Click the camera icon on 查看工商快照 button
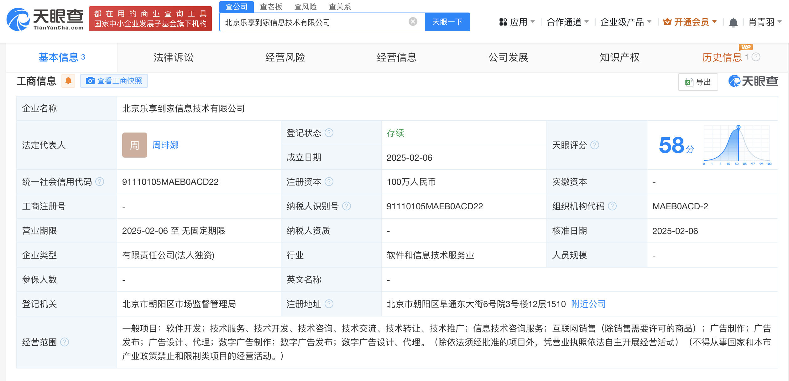 point(91,81)
